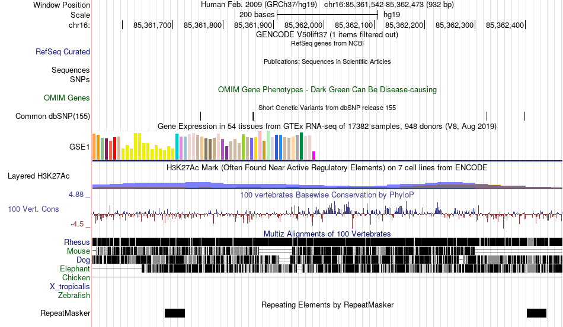563x327 pixels.
Task: Click the rightmost dbSNP variant tick mark
Action: [525, 116]
